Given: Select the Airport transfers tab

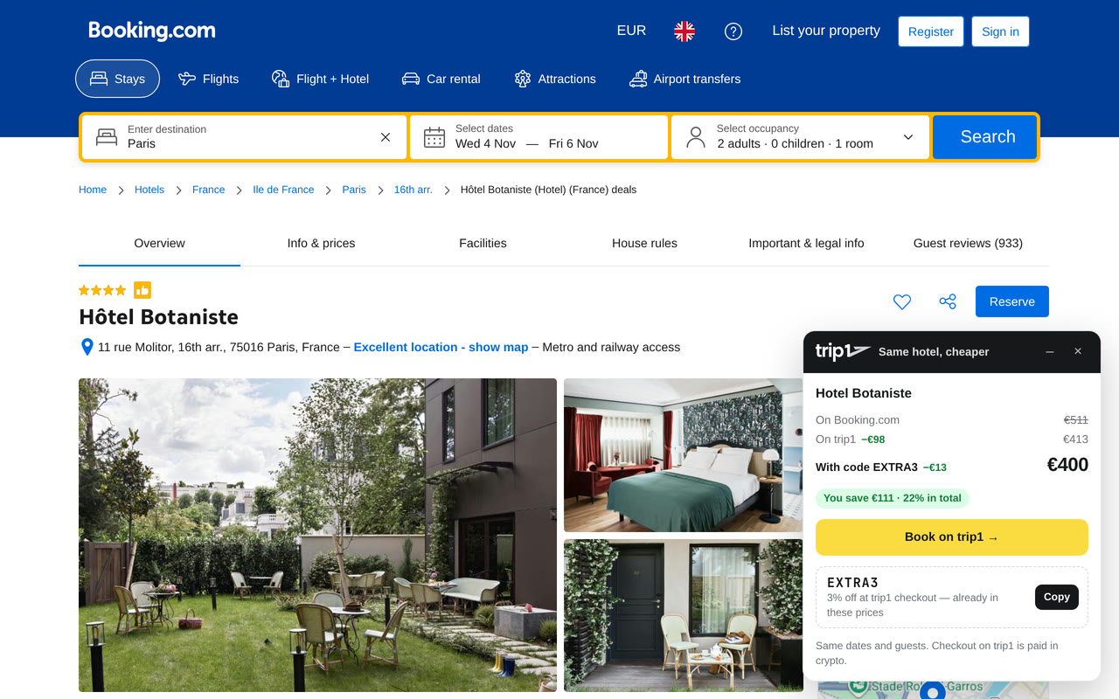Looking at the screenshot, I should (x=685, y=79).
